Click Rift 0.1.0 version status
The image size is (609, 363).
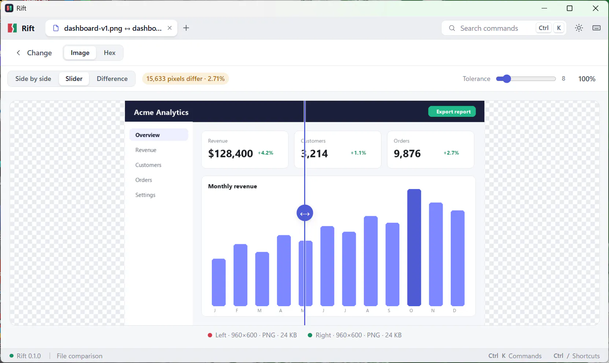(25, 356)
